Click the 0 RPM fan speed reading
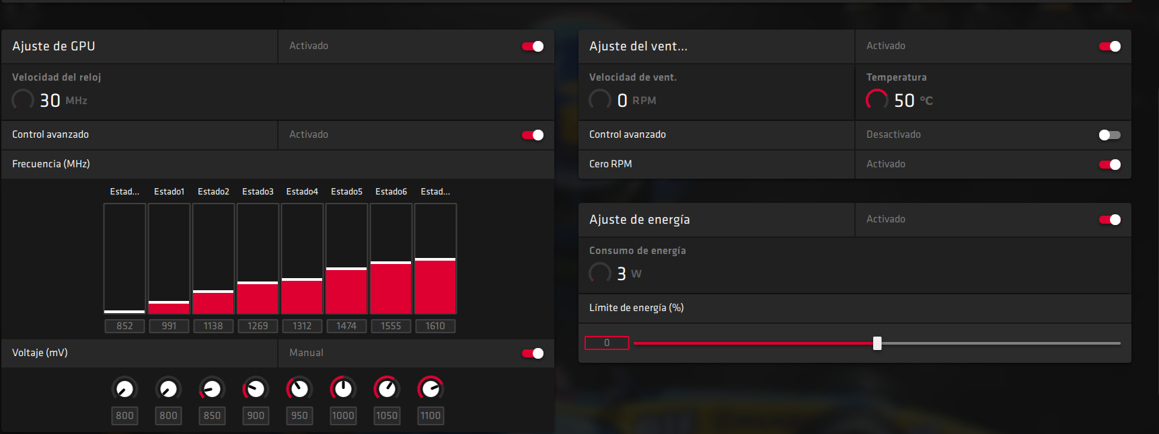 [636, 101]
